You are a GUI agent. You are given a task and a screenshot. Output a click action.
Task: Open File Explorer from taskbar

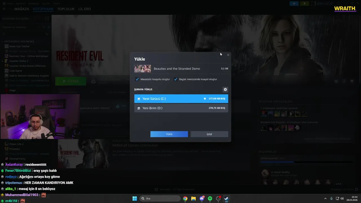point(193,198)
